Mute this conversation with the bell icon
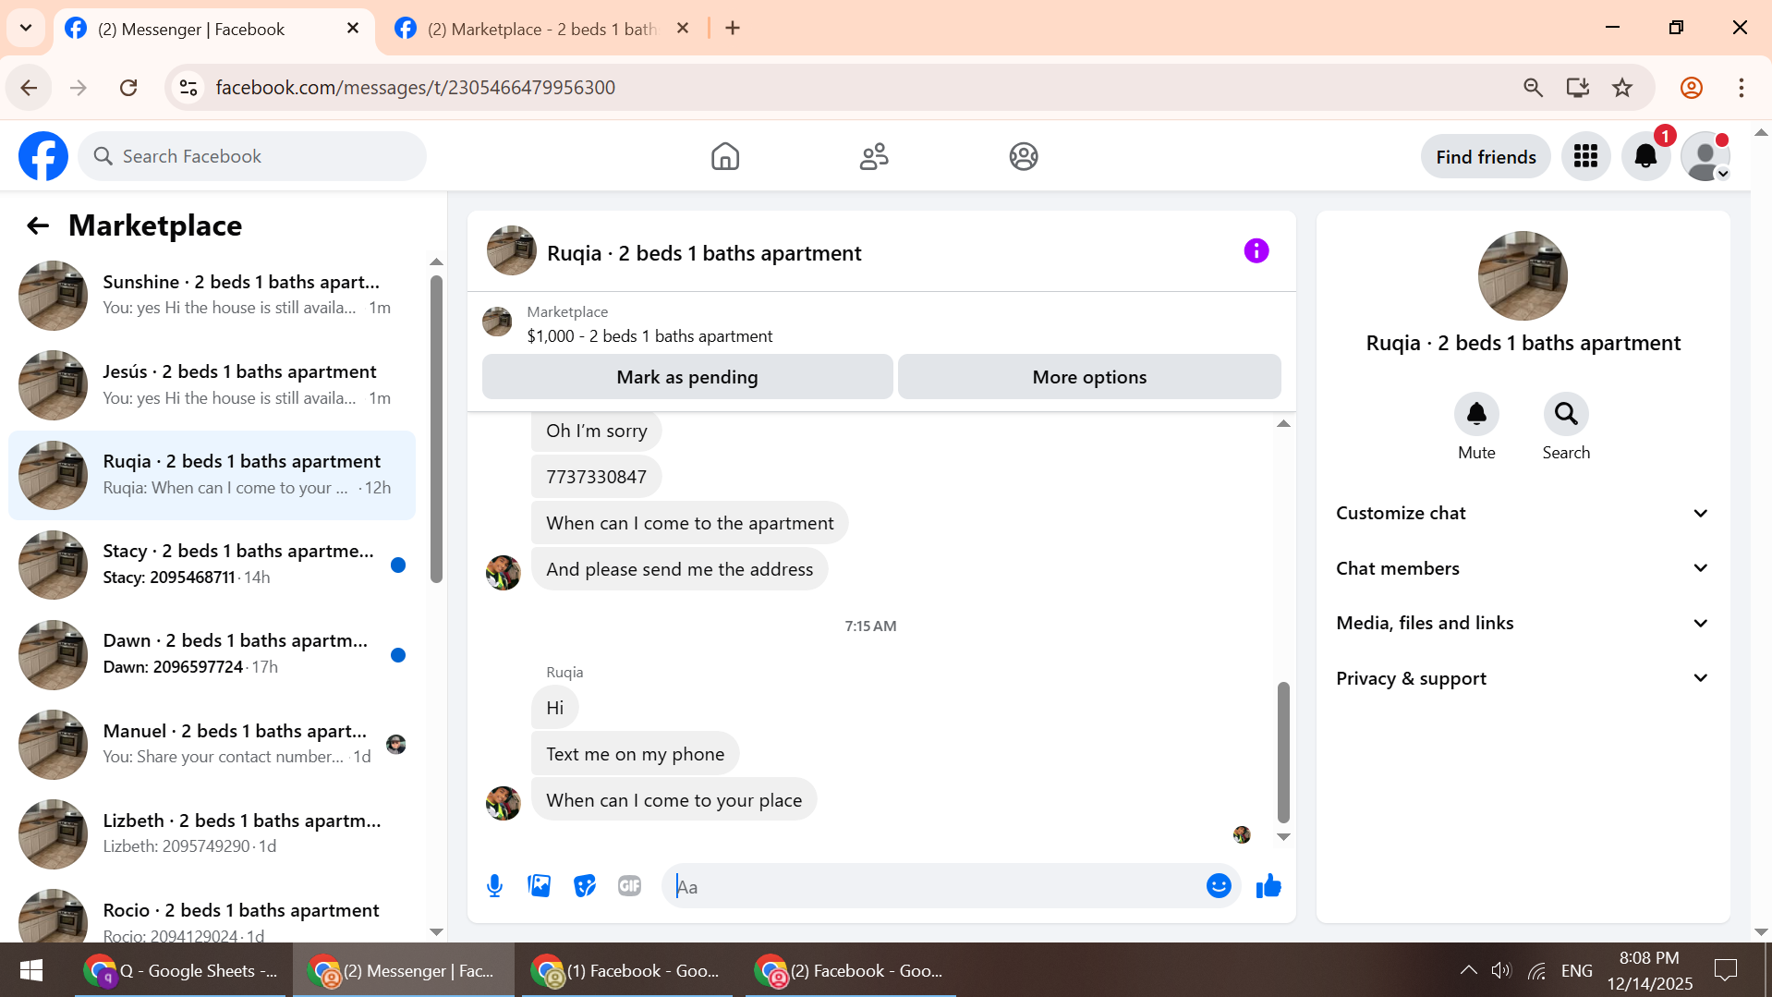1772x997 pixels. (x=1476, y=414)
